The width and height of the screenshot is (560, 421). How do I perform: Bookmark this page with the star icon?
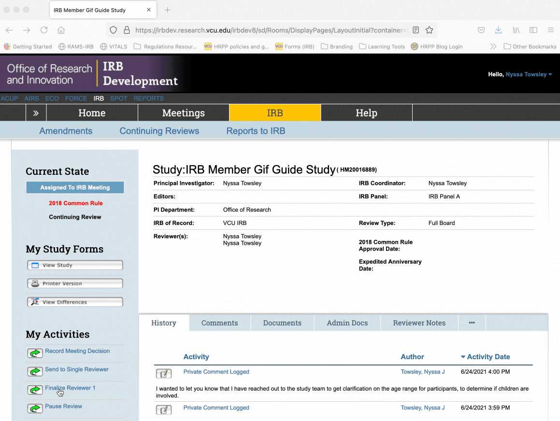click(429, 30)
